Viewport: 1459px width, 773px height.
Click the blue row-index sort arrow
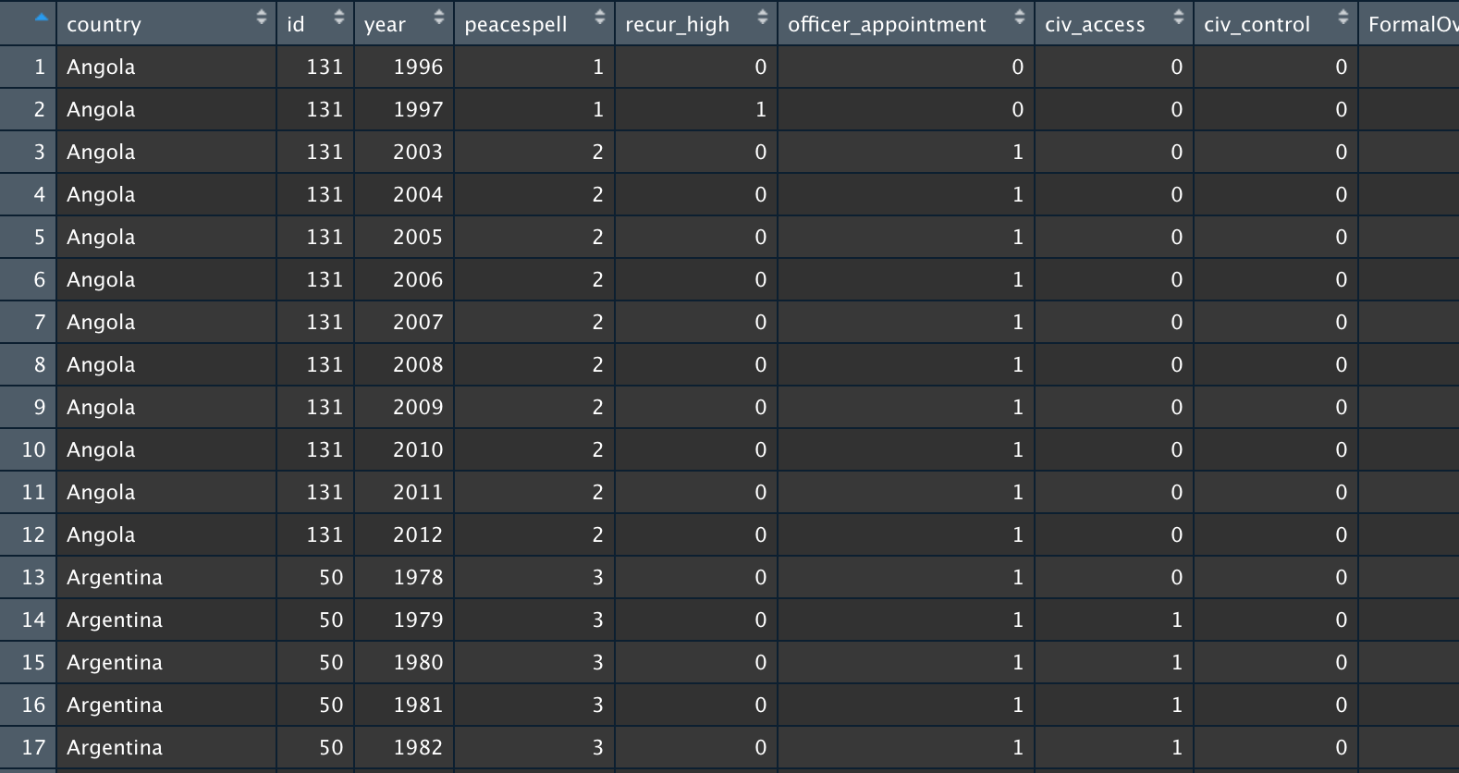point(41,17)
